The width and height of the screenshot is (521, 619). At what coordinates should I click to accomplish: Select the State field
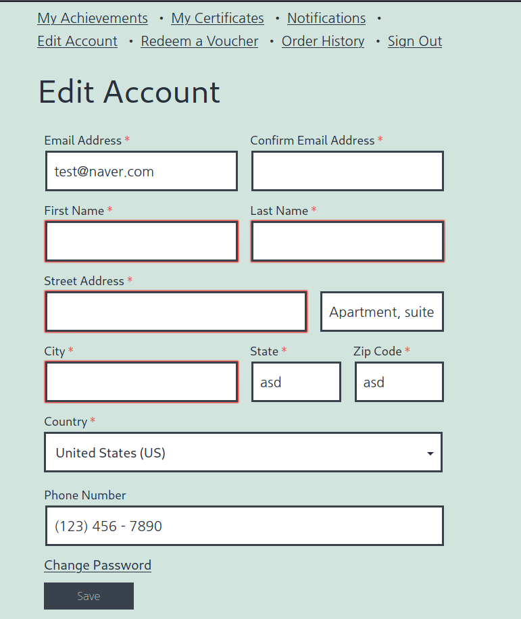pos(297,382)
